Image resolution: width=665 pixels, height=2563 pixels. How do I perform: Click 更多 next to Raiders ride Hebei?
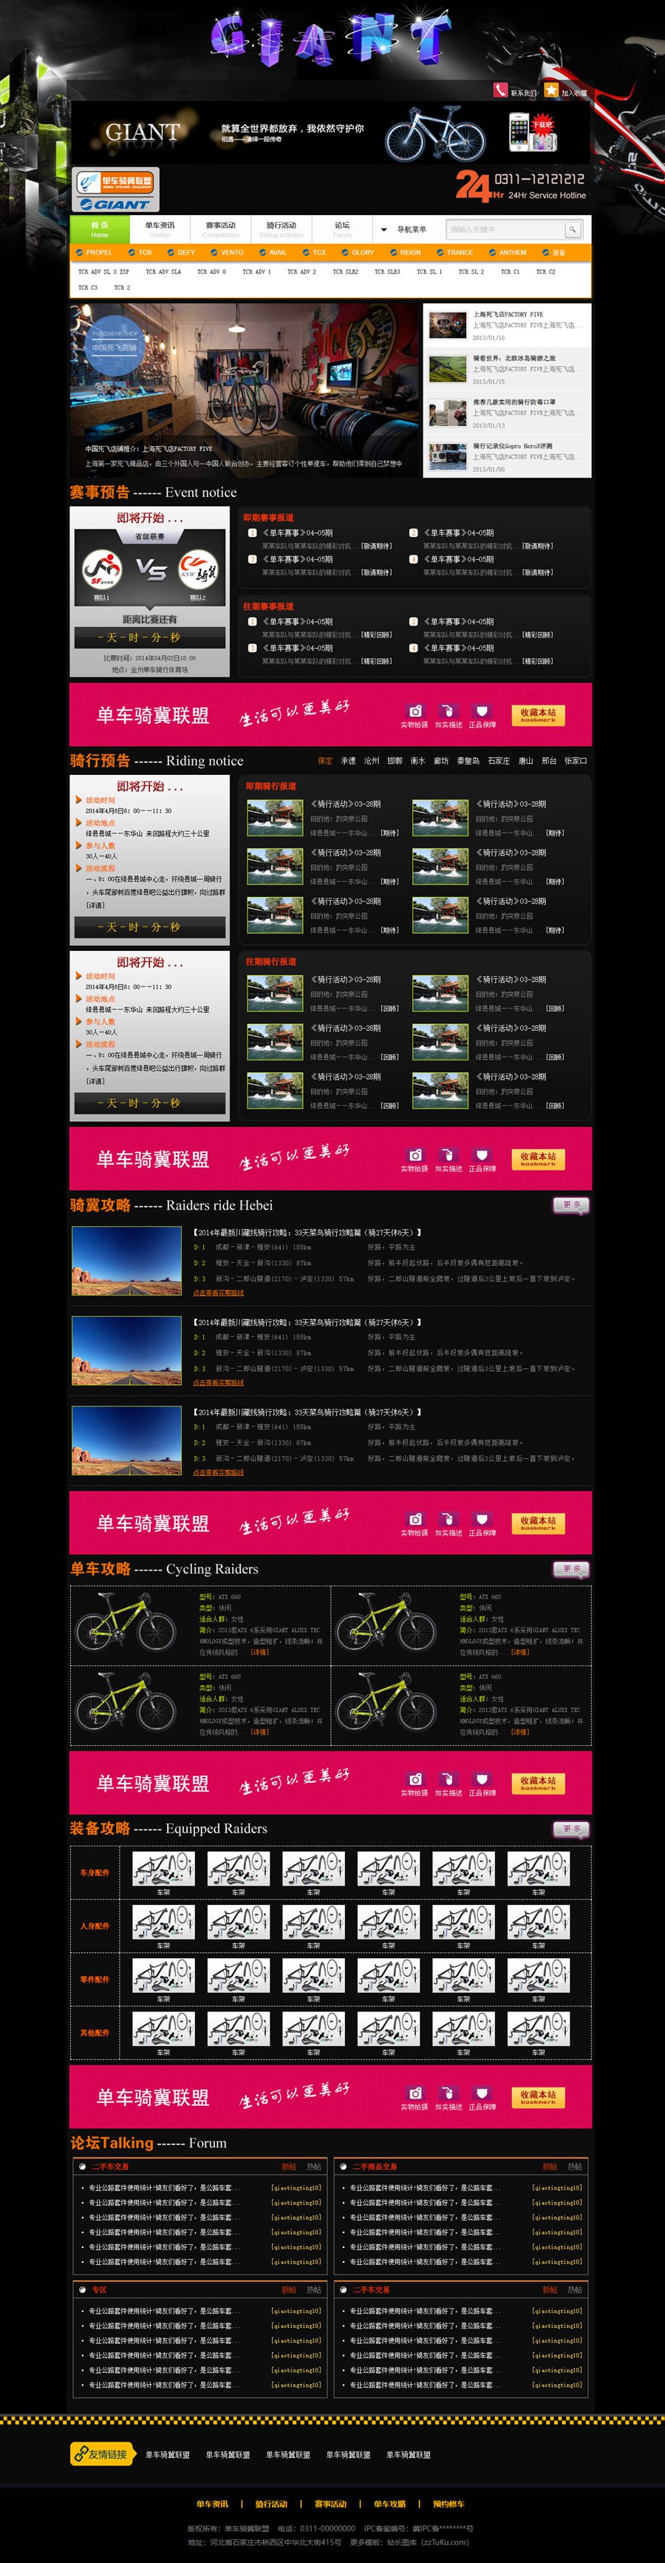[x=572, y=1206]
